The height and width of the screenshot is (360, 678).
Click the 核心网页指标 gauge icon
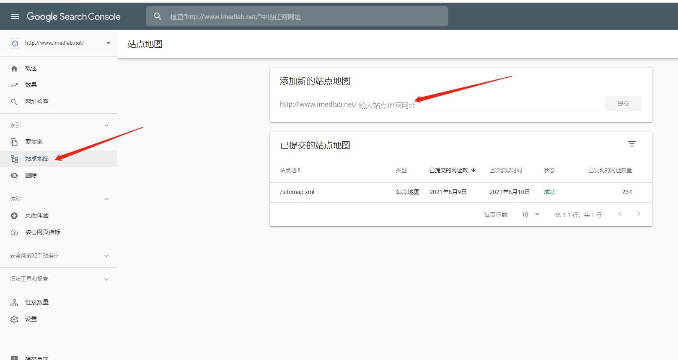click(14, 232)
